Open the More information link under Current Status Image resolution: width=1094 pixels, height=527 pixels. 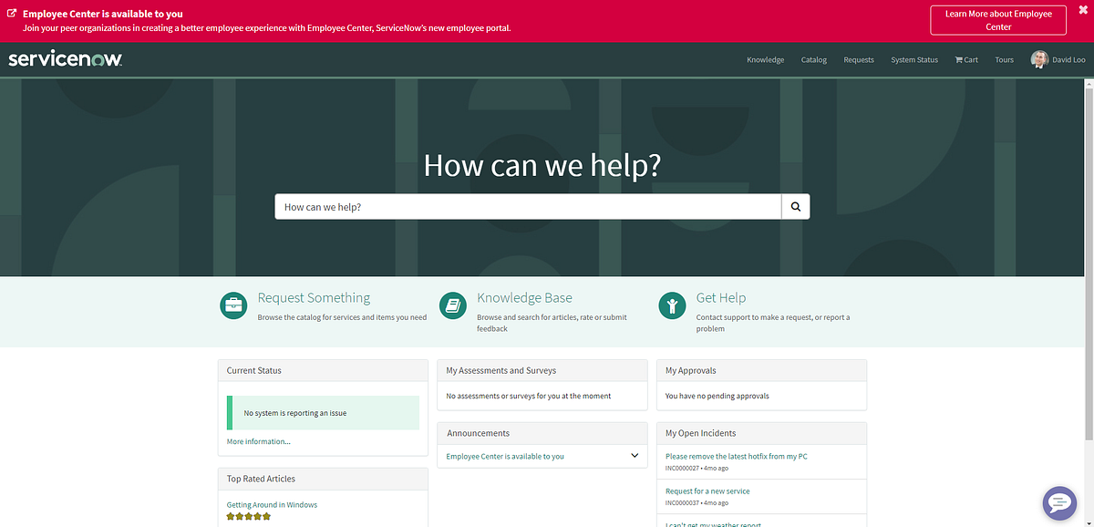257,440
